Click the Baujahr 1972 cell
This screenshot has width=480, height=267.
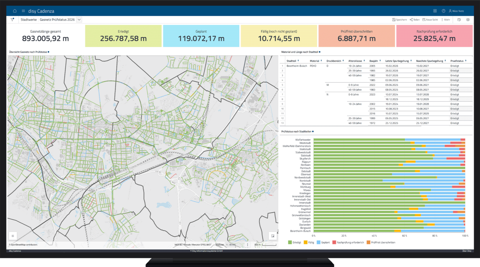[372, 123]
